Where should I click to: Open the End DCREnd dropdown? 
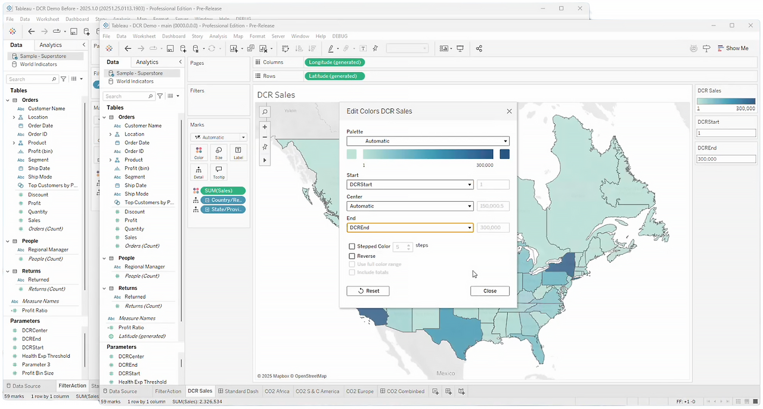410,227
